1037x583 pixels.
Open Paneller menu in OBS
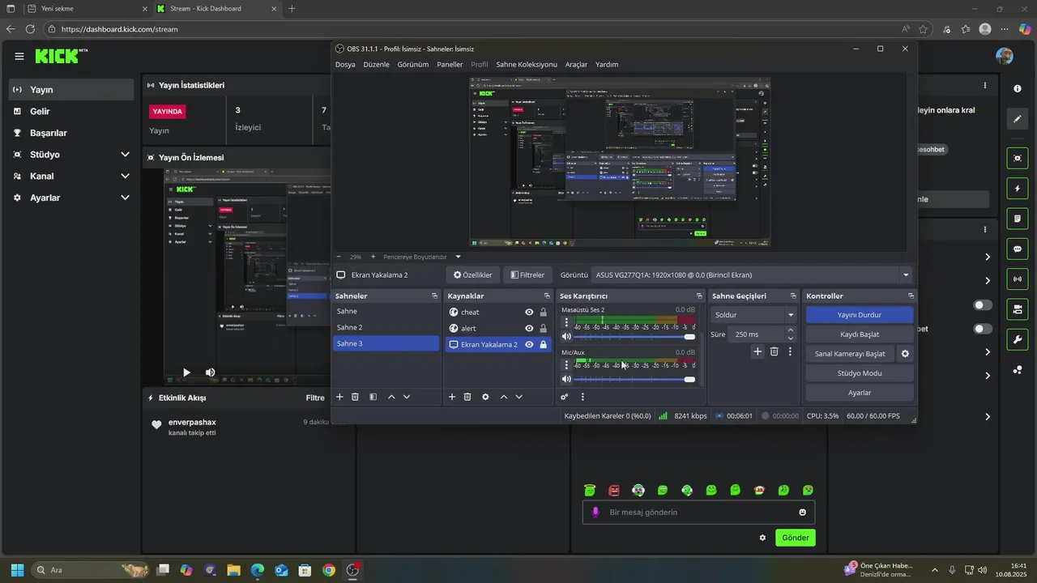[x=450, y=64]
